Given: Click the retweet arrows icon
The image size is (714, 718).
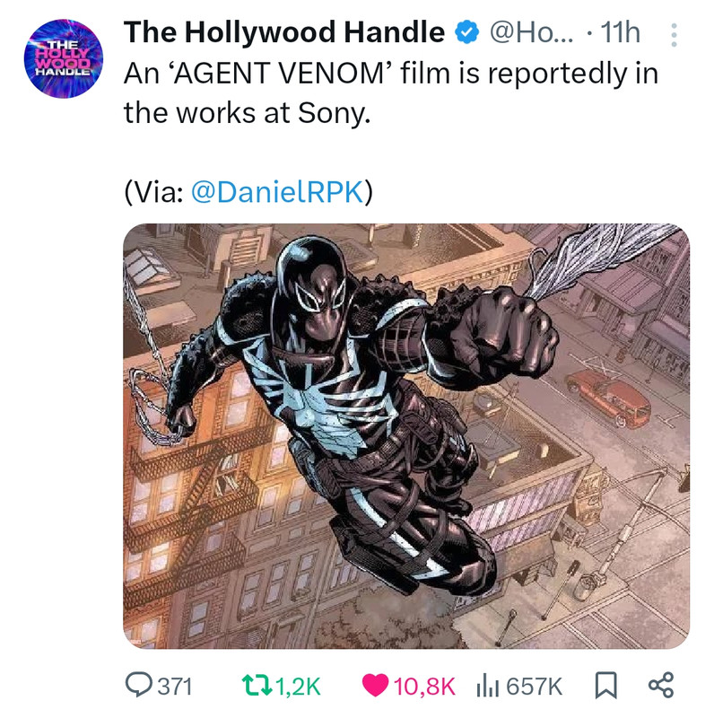Looking at the screenshot, I should [x=257, y=686].
